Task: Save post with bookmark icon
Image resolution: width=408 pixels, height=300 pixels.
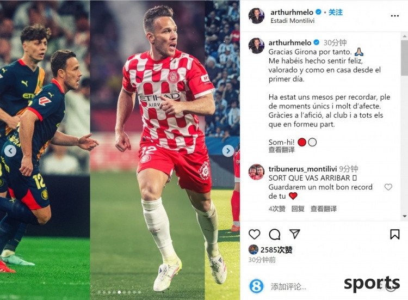Action: point(394,234)
